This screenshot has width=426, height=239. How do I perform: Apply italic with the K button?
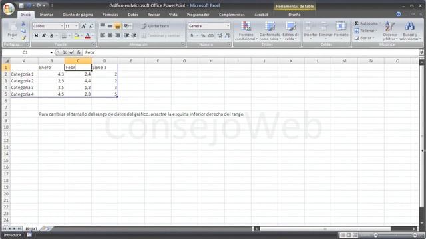pos(43,35)
